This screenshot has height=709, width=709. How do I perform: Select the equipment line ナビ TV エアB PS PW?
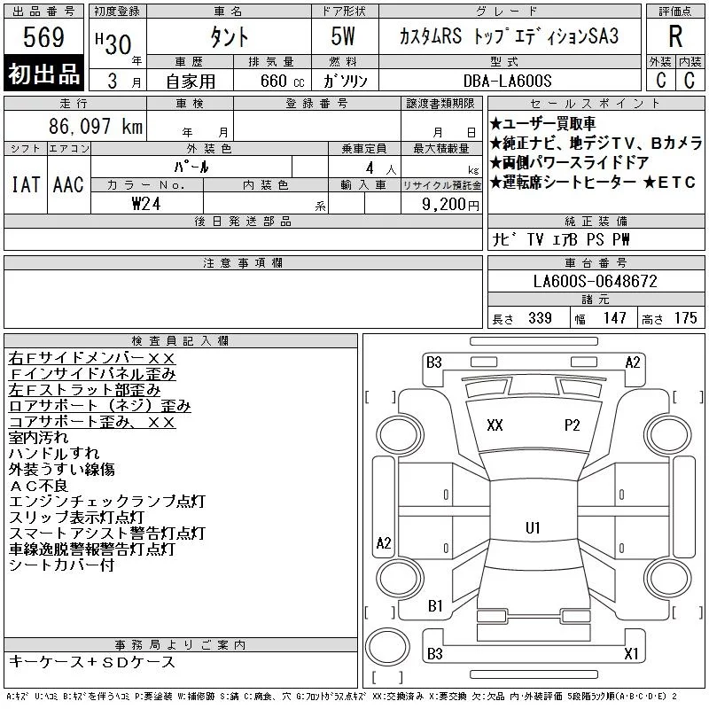click(561, 239)
